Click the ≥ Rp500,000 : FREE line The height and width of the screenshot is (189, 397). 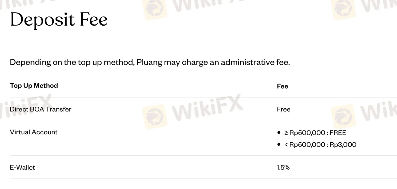point(315,133)
